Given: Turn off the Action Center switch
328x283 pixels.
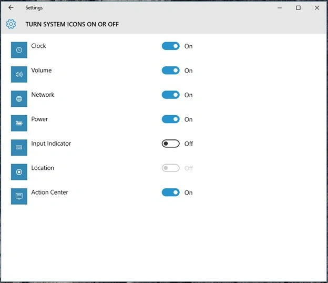Looking at the screenshot, I should pos(170,193).
